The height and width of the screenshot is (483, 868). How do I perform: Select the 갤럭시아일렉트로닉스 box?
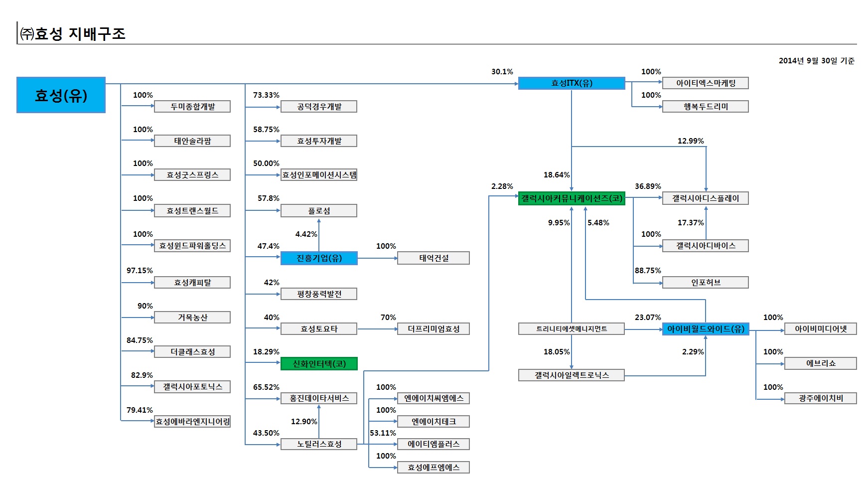pyautogui.click(x=572, y=375)
